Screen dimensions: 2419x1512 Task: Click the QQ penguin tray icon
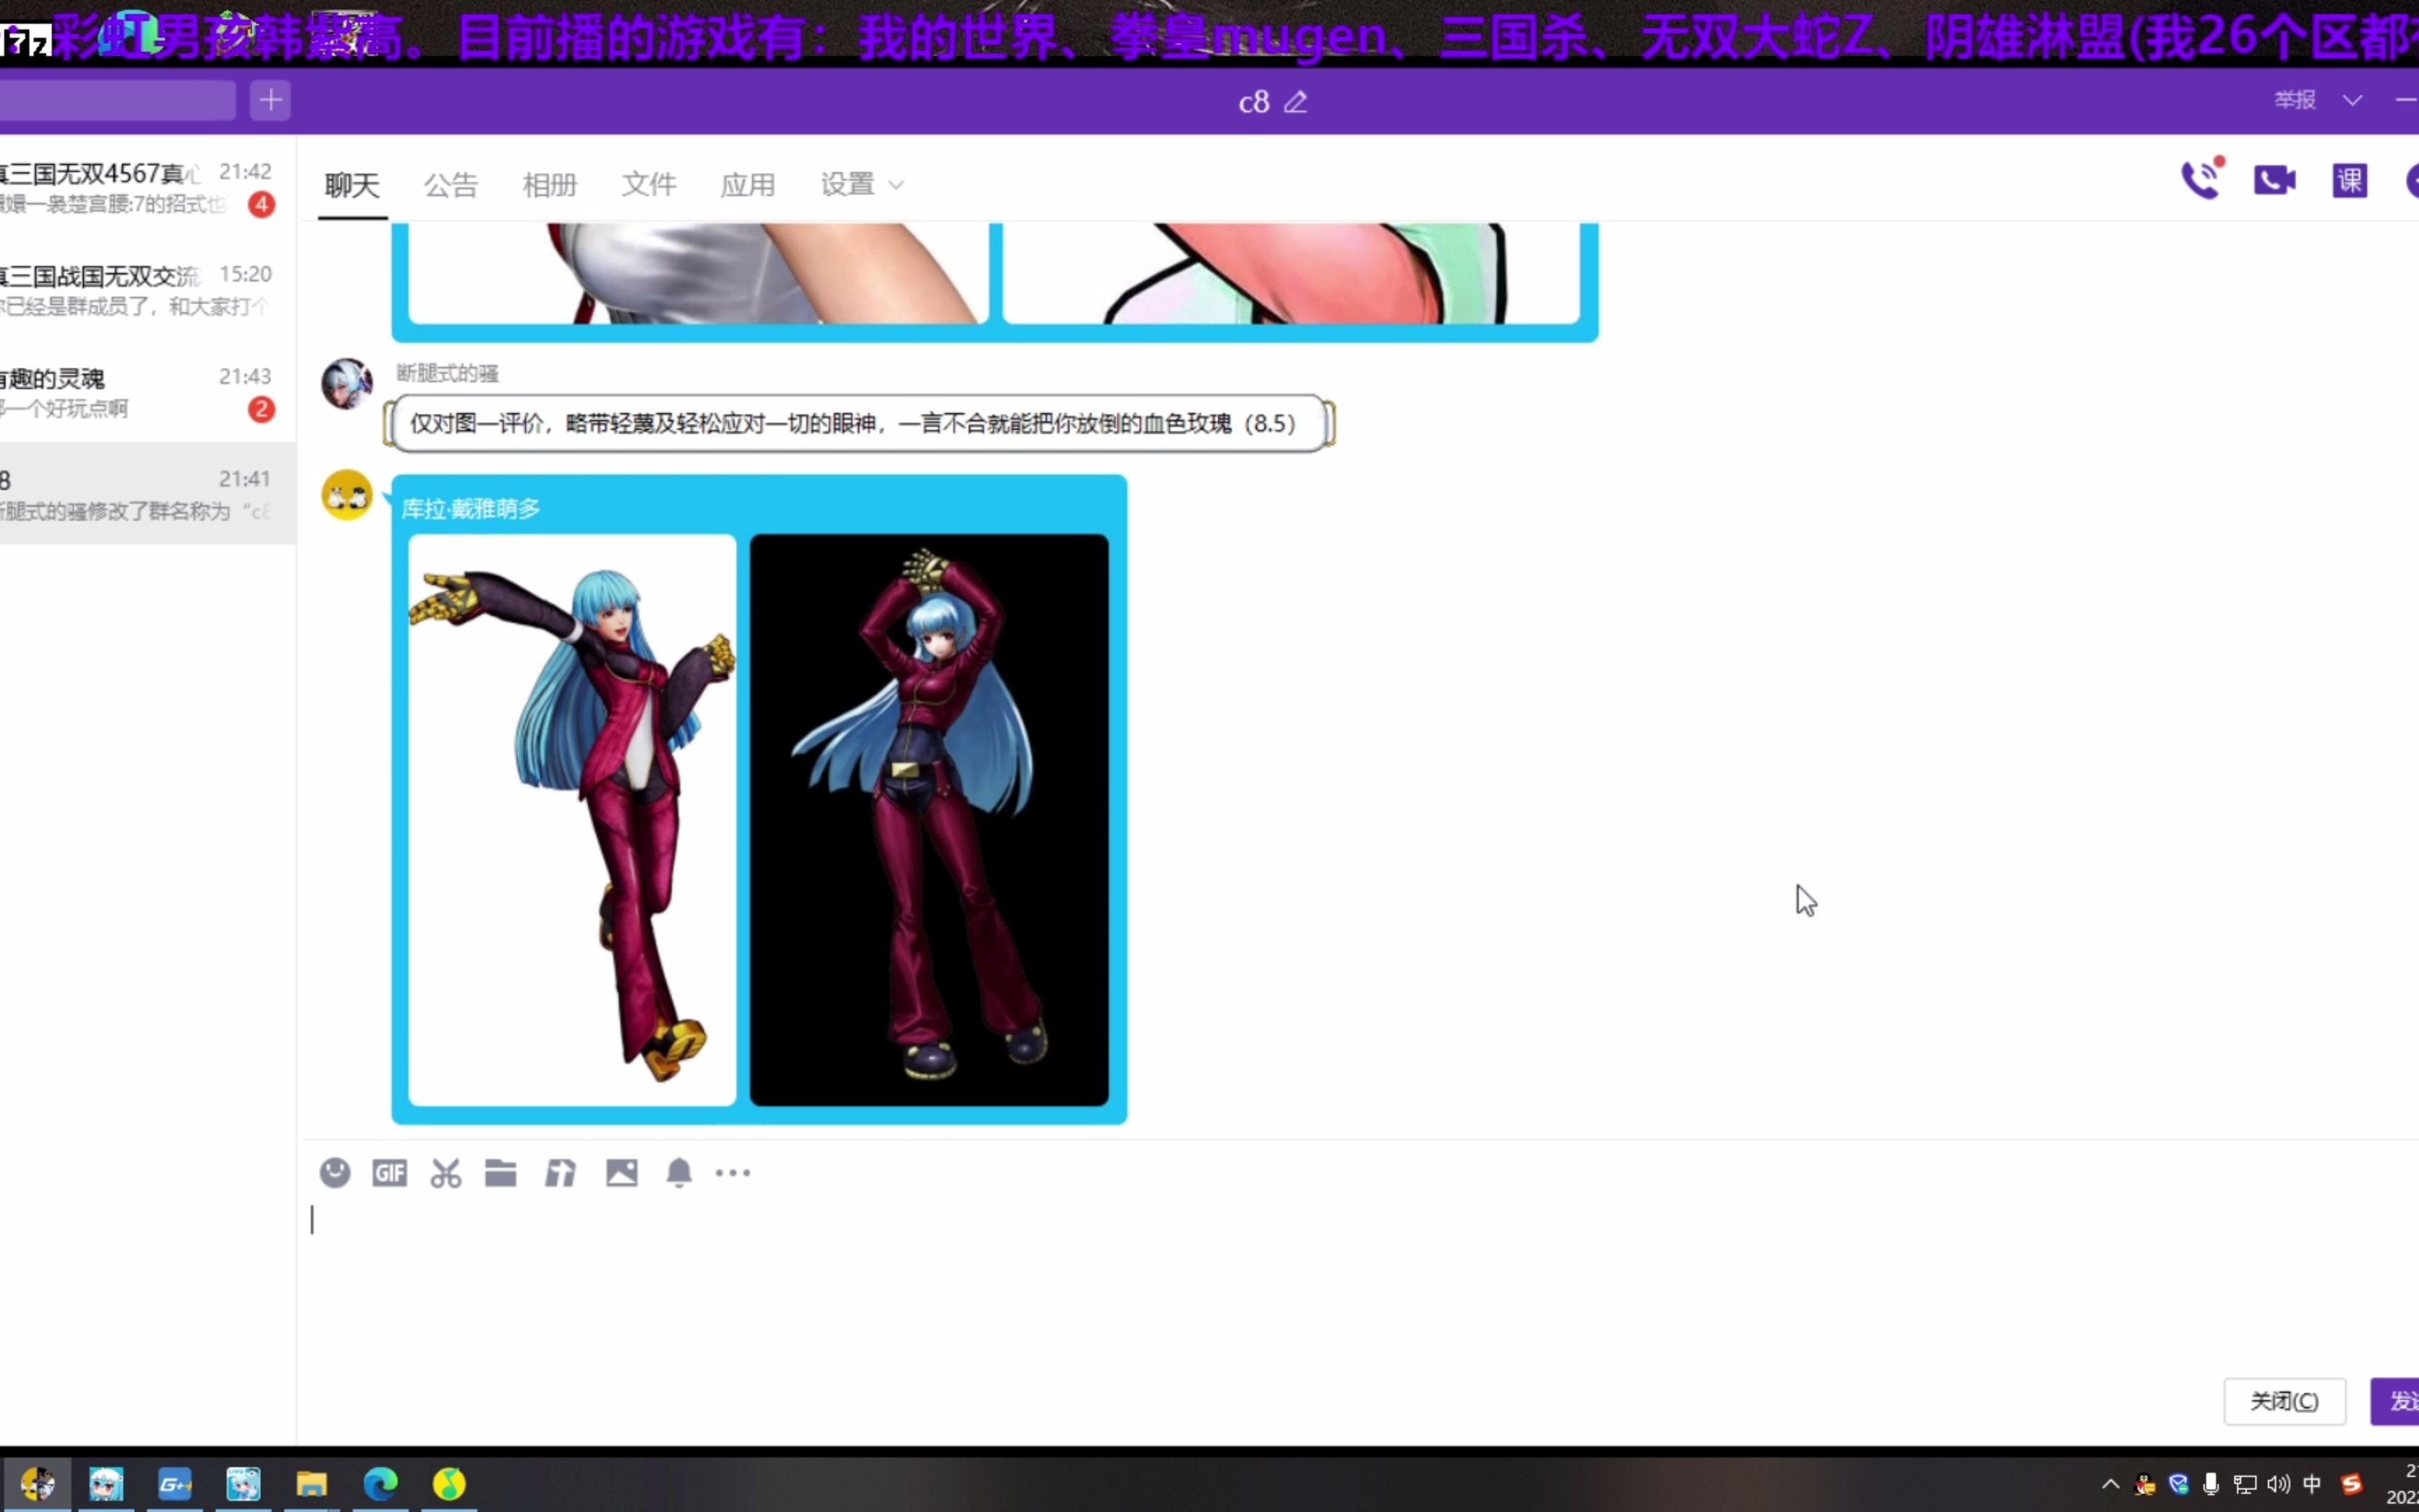[2145, 1484]
